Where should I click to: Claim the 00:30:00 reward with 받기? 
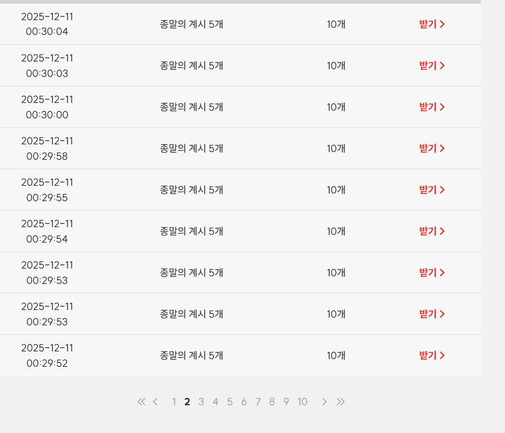point(432,107)
